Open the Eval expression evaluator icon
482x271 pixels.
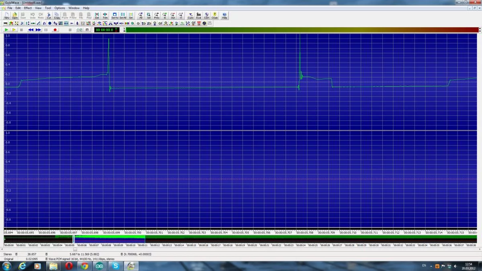coord(198,16)
